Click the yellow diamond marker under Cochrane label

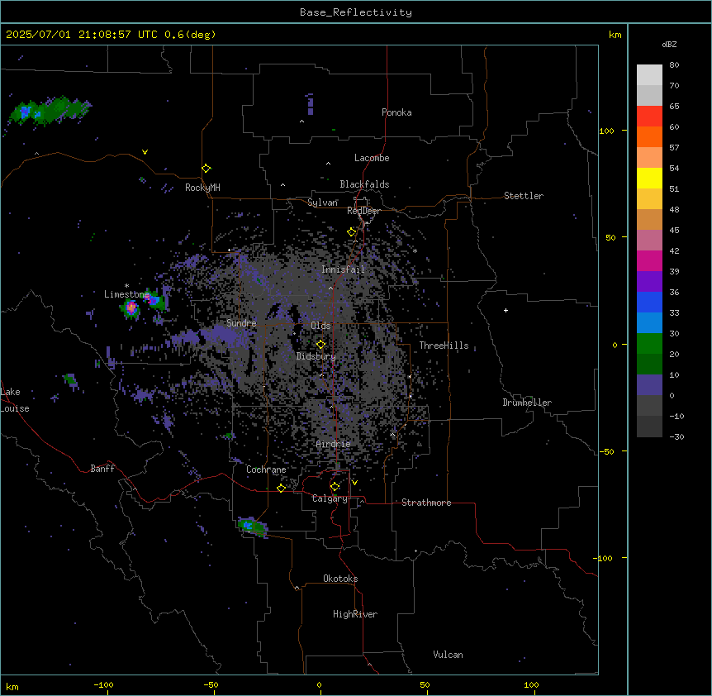[281, 489]
